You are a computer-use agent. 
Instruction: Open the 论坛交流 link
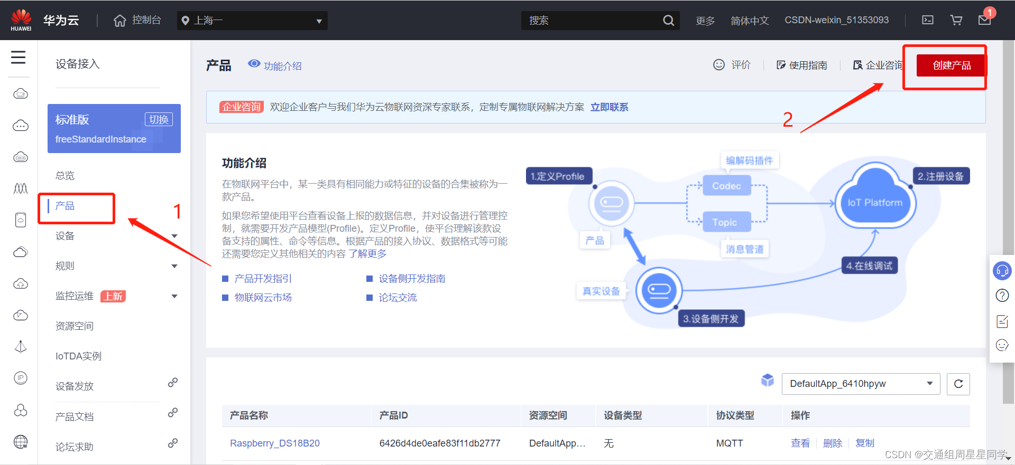coord(398,298)
